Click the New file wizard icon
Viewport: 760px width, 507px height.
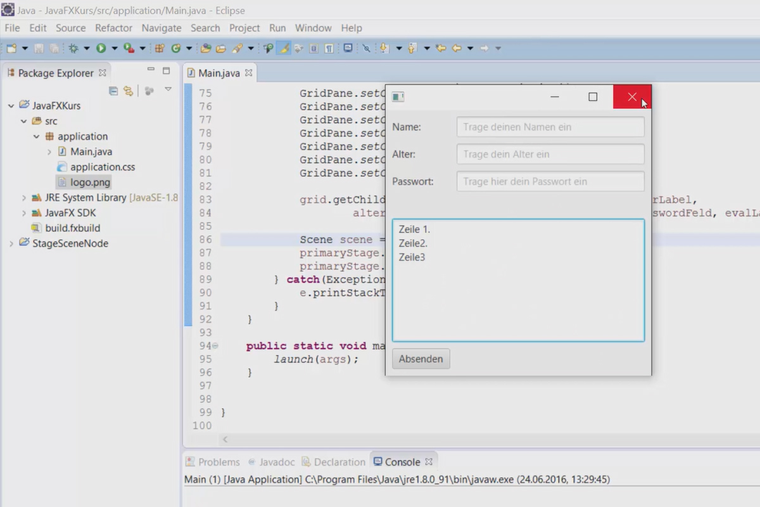coord(11,48)
